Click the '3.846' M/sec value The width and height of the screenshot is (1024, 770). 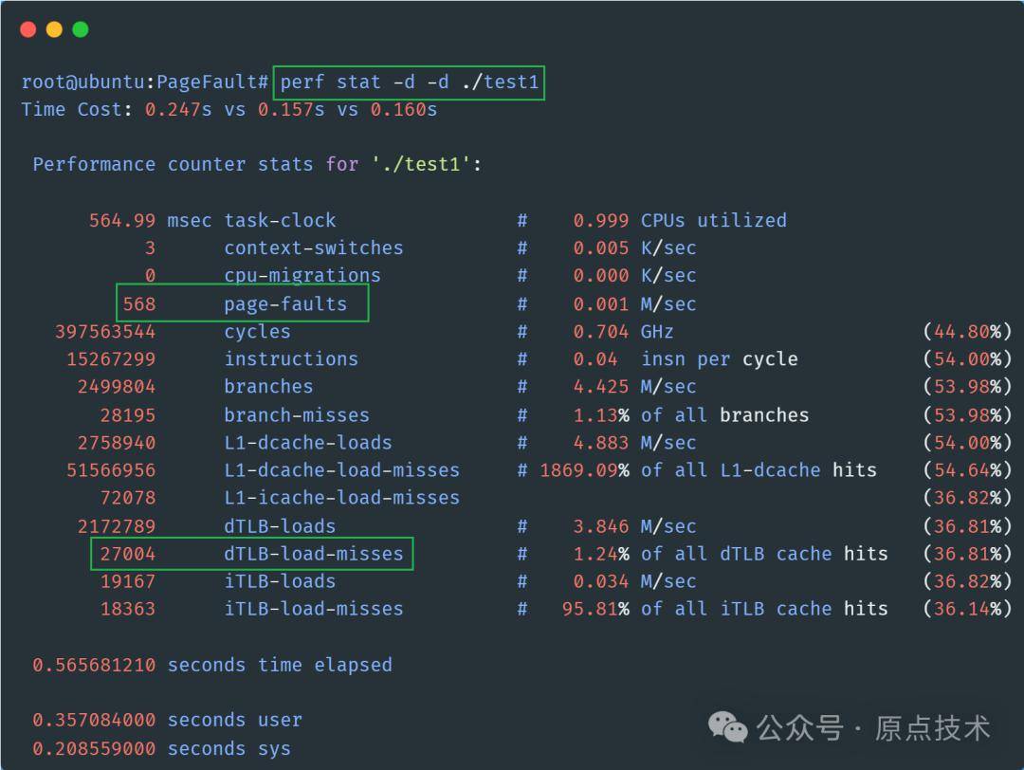point(601,525)
